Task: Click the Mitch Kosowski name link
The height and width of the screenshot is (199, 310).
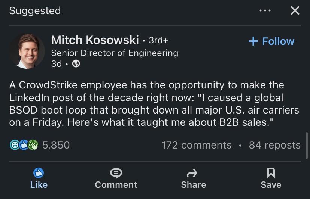Action: [x=95, y=40]
